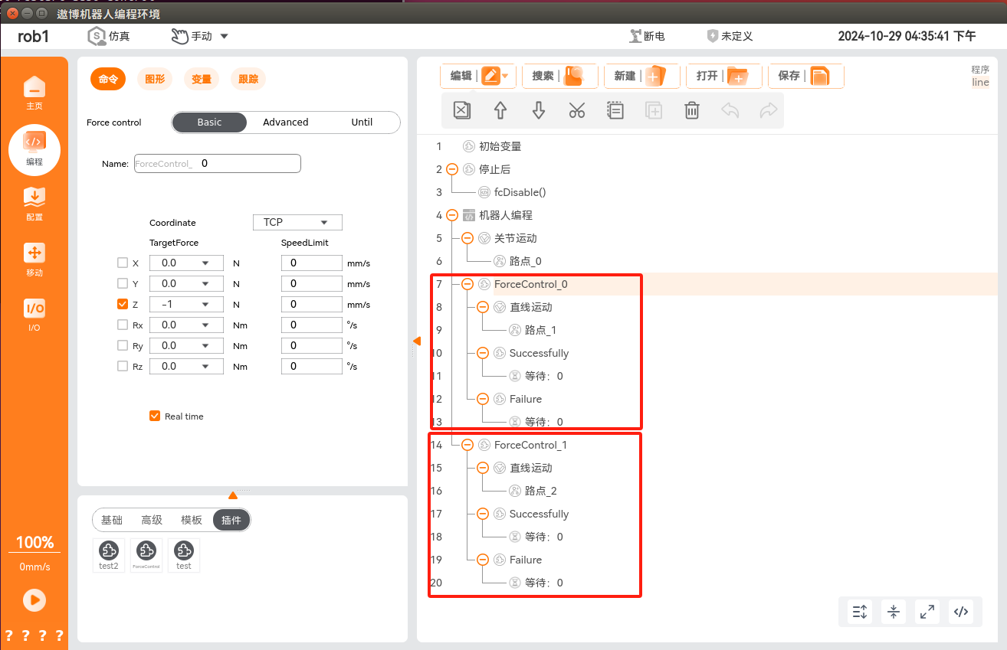This screenshot has width=1007, height=650.
Task: Switch to the 基础 tab
Action: click(x=112, y=520)
